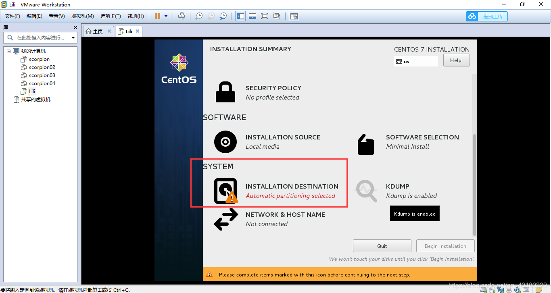Click the Begin Installation button
Viewport: 551px width, 293px height.
coord(445,246)
